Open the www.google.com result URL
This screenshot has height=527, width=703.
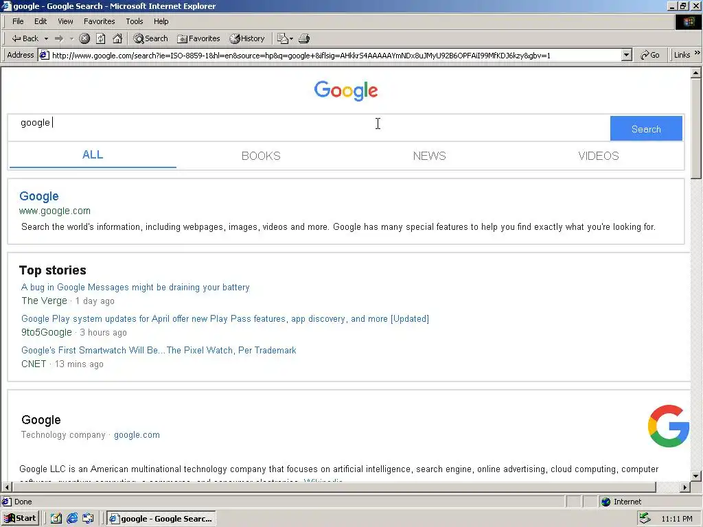[x=55, y=211]
